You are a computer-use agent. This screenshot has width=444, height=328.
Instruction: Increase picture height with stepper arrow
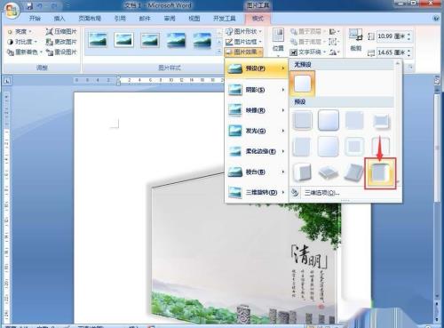click(408, 35)
